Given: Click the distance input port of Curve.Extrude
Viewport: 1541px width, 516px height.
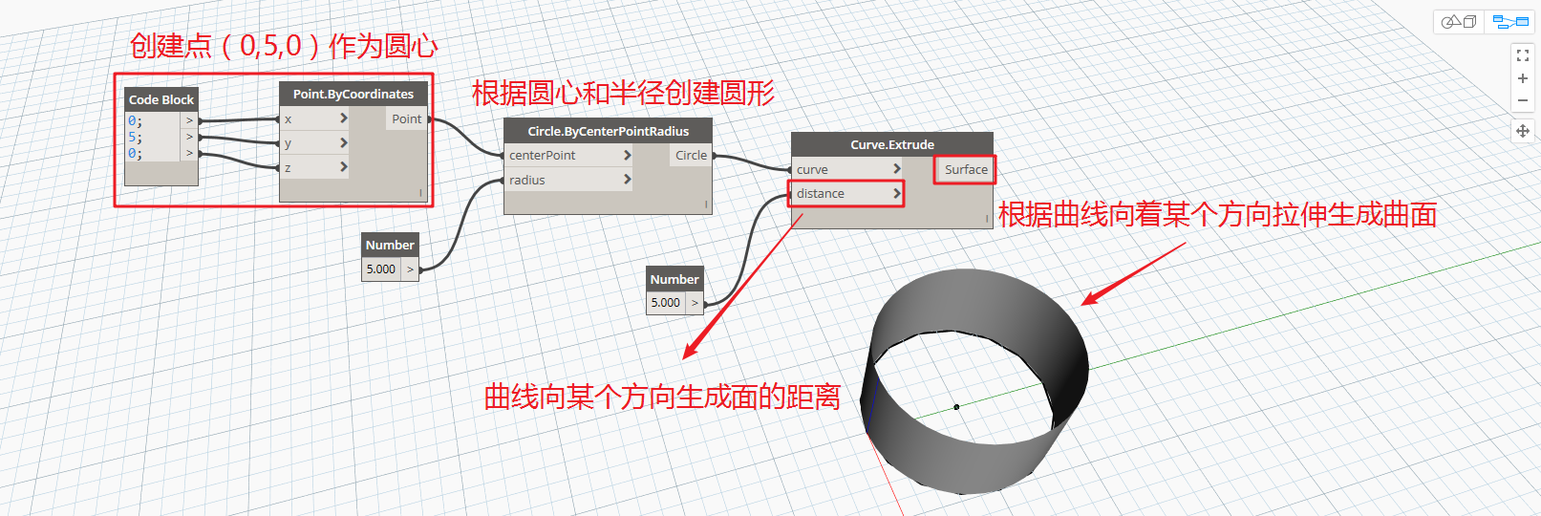Looking at the screenshot, I should 847,193.
